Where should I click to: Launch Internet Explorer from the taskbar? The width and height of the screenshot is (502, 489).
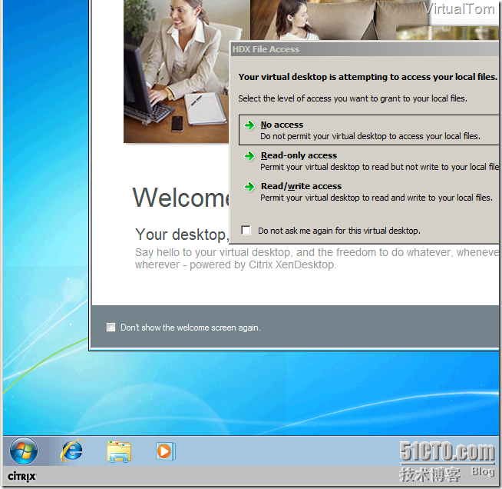click(72, 451)
